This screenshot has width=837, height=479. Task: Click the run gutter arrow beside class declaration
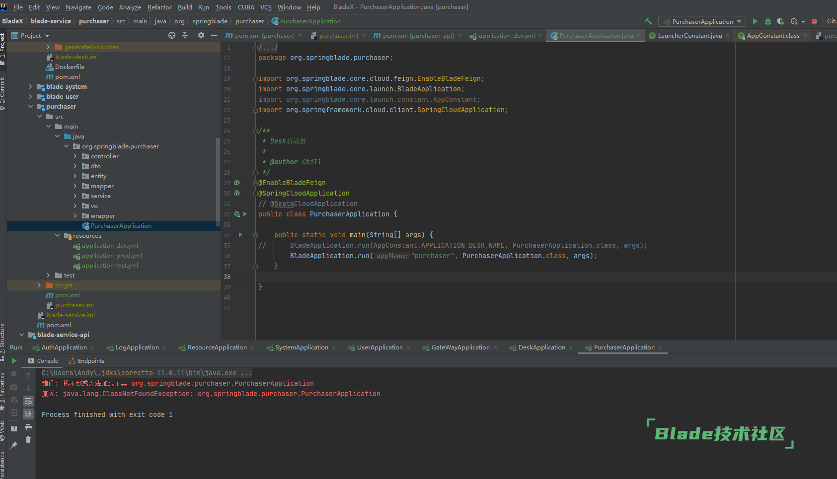click(245, 214)
